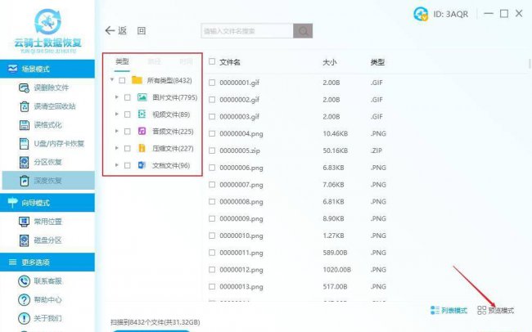
Task: Switch to the 路径 filter tab
Action: pos(155,61)
